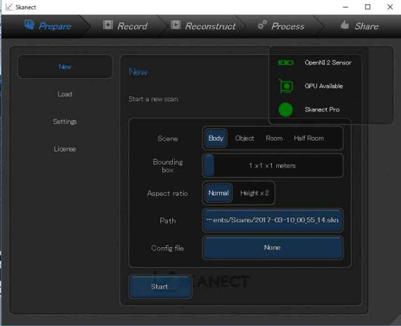The image size is (401, 326).
Task: Click the OpenNI 2 Sensor status icon
Action: pyautogui.click(x=286, y=63)
